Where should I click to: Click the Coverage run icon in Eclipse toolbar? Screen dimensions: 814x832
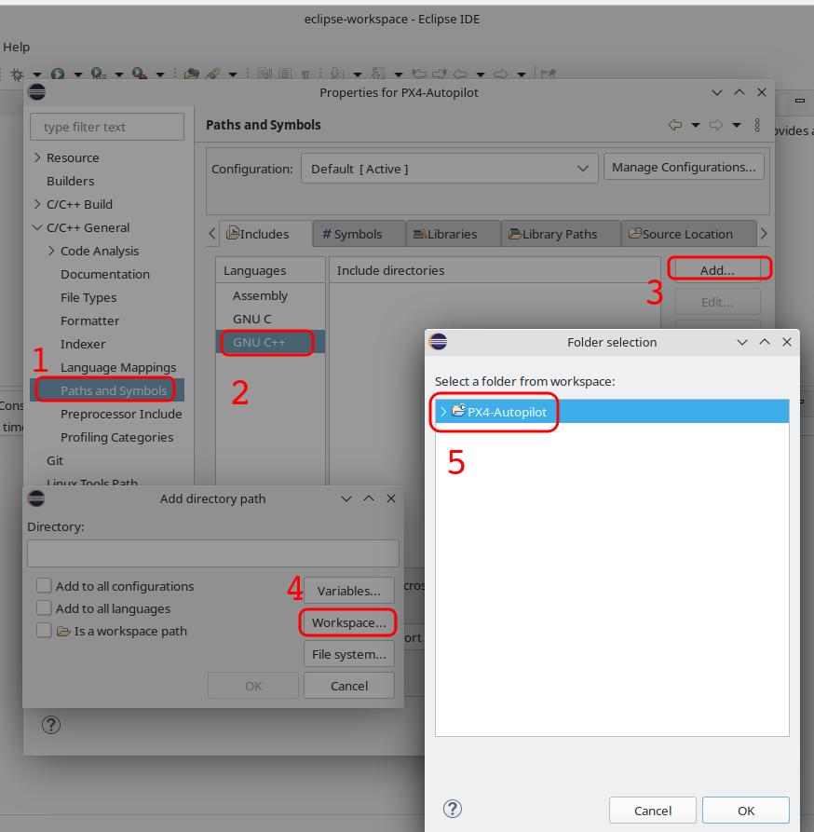(x=98, y=74)
